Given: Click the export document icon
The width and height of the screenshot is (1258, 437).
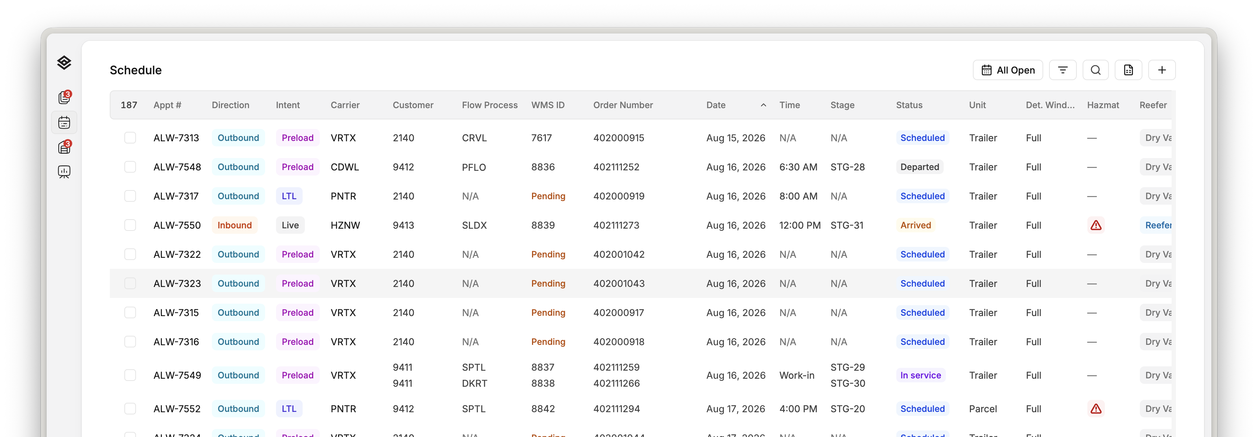Looking at the screenshot, I should click(1128, 70).
